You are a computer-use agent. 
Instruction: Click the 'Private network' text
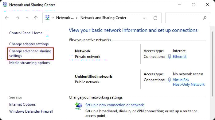tap(88, 57)
